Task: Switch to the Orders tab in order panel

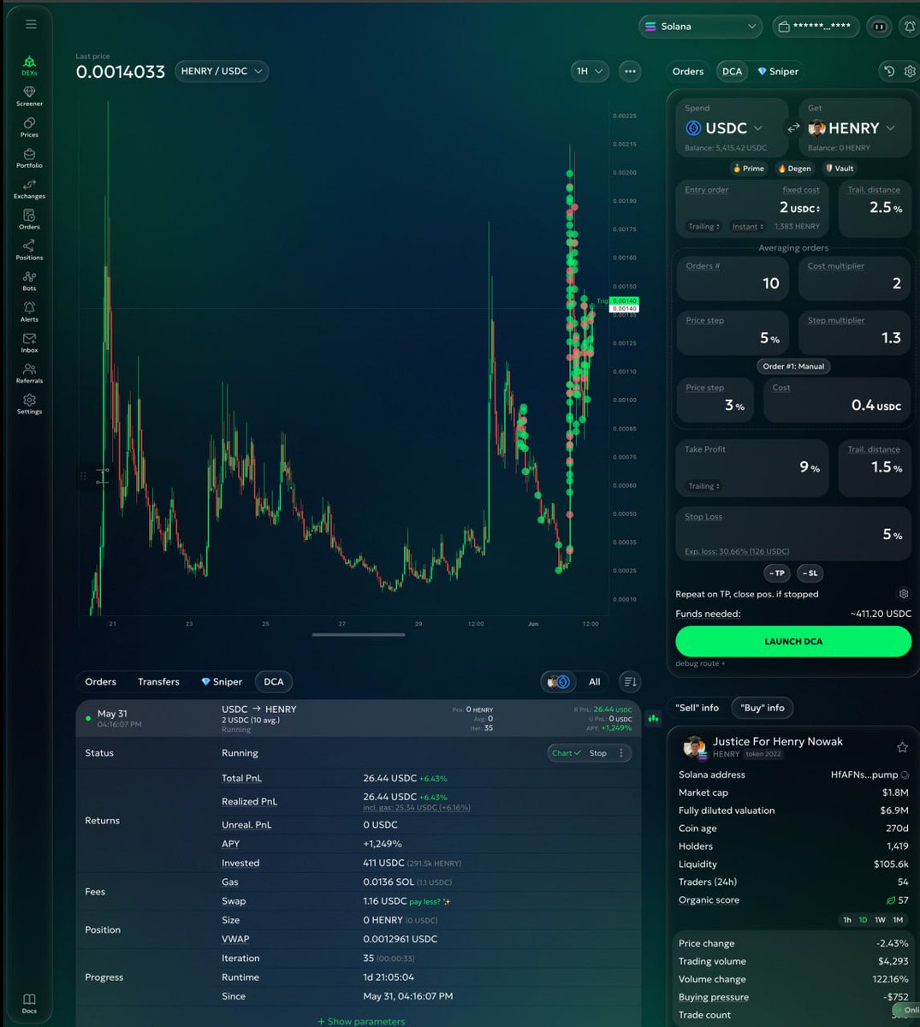Action: click(x=688, y=71)
